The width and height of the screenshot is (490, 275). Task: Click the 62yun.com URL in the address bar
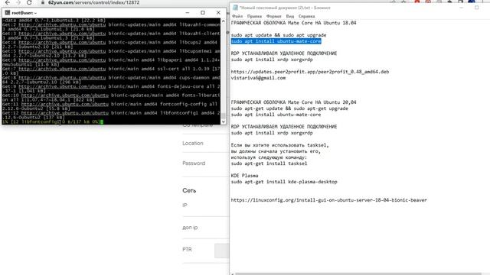pos(93,2)
